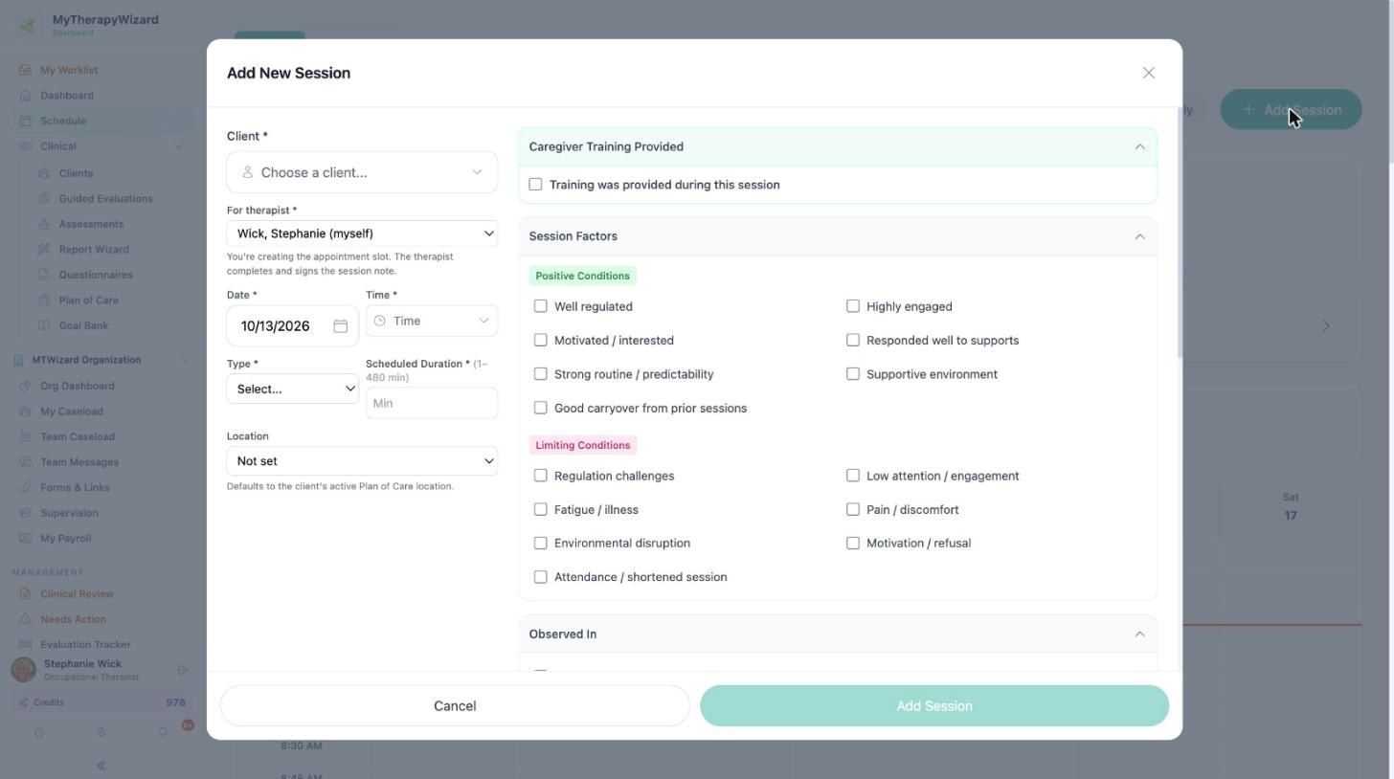
Task: Click the settings gear icon at sidebar bottom
Action: pyautogui.click(x=101, y=732)
